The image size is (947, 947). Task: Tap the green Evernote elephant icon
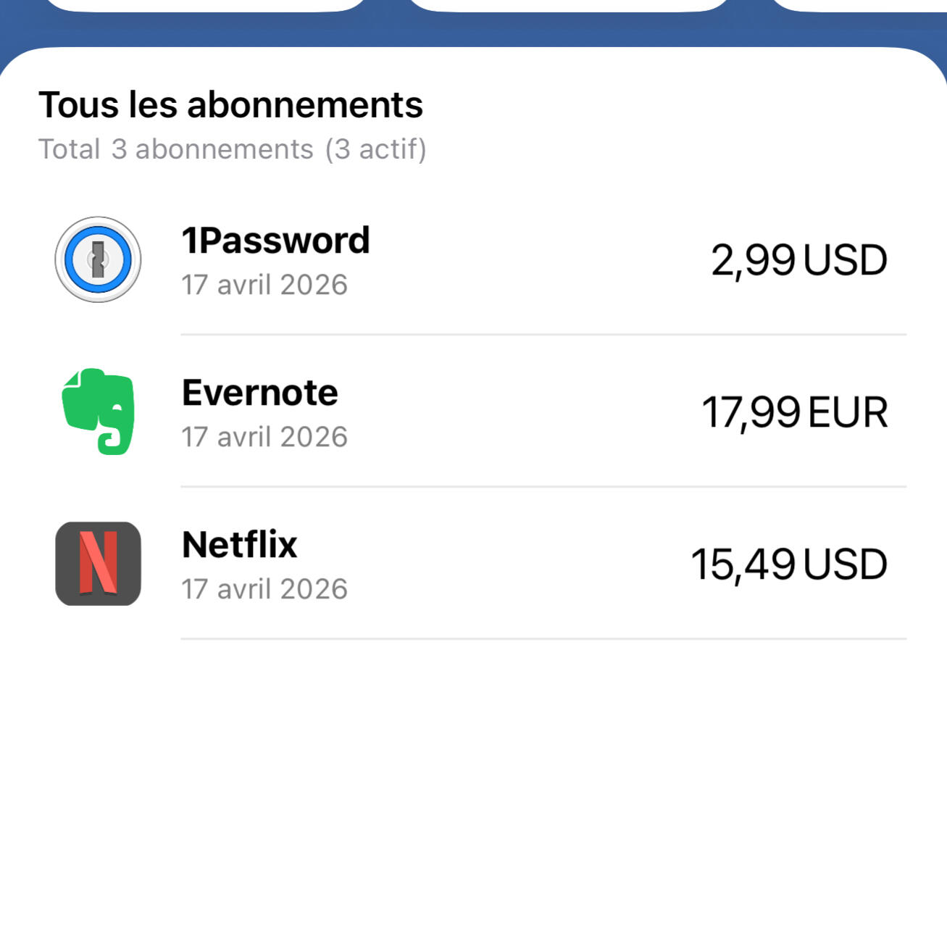pyautogui.click(x=98, y=412)
